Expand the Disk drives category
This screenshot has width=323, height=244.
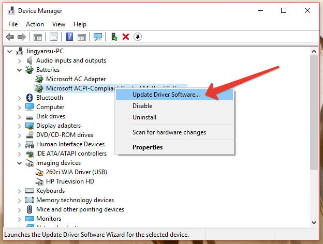(20, 116)
